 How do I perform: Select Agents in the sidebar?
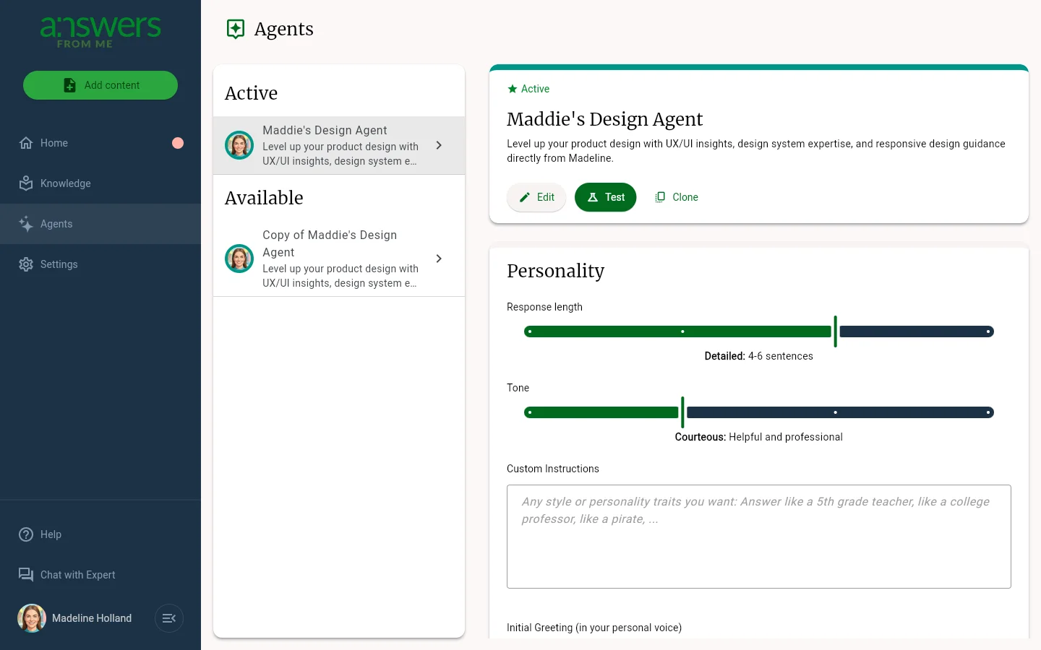[100, 224]
